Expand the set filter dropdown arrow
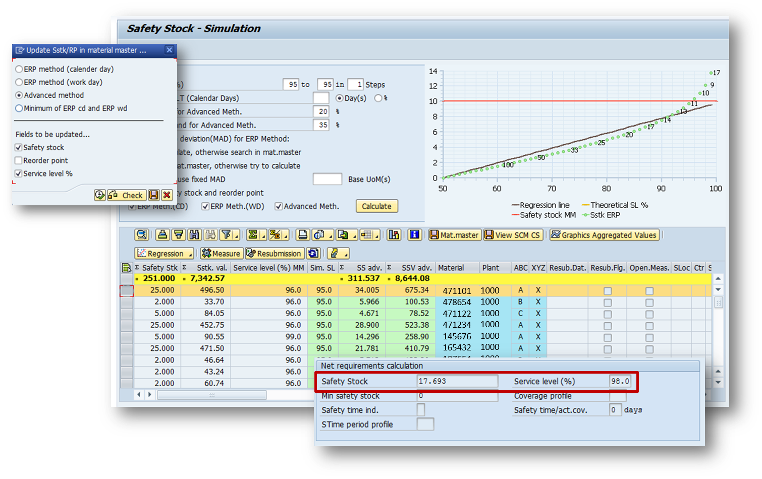This screenshot has width=762, height=479. 236,236
